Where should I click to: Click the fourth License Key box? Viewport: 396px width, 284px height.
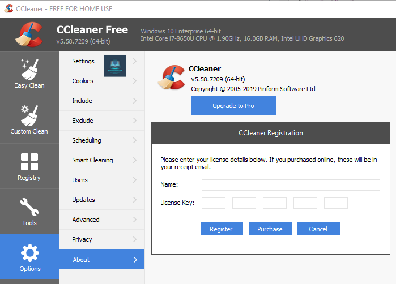(x=305, y=203)
